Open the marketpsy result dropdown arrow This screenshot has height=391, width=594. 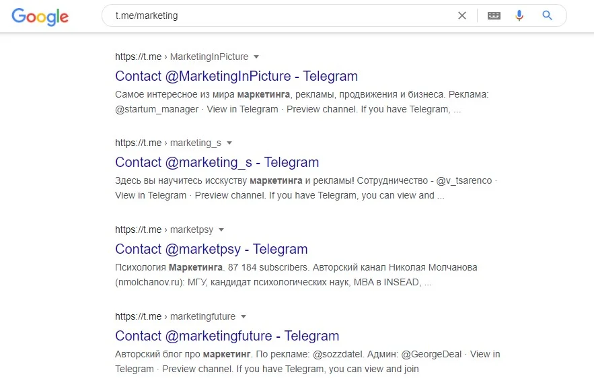coord(221,230)
